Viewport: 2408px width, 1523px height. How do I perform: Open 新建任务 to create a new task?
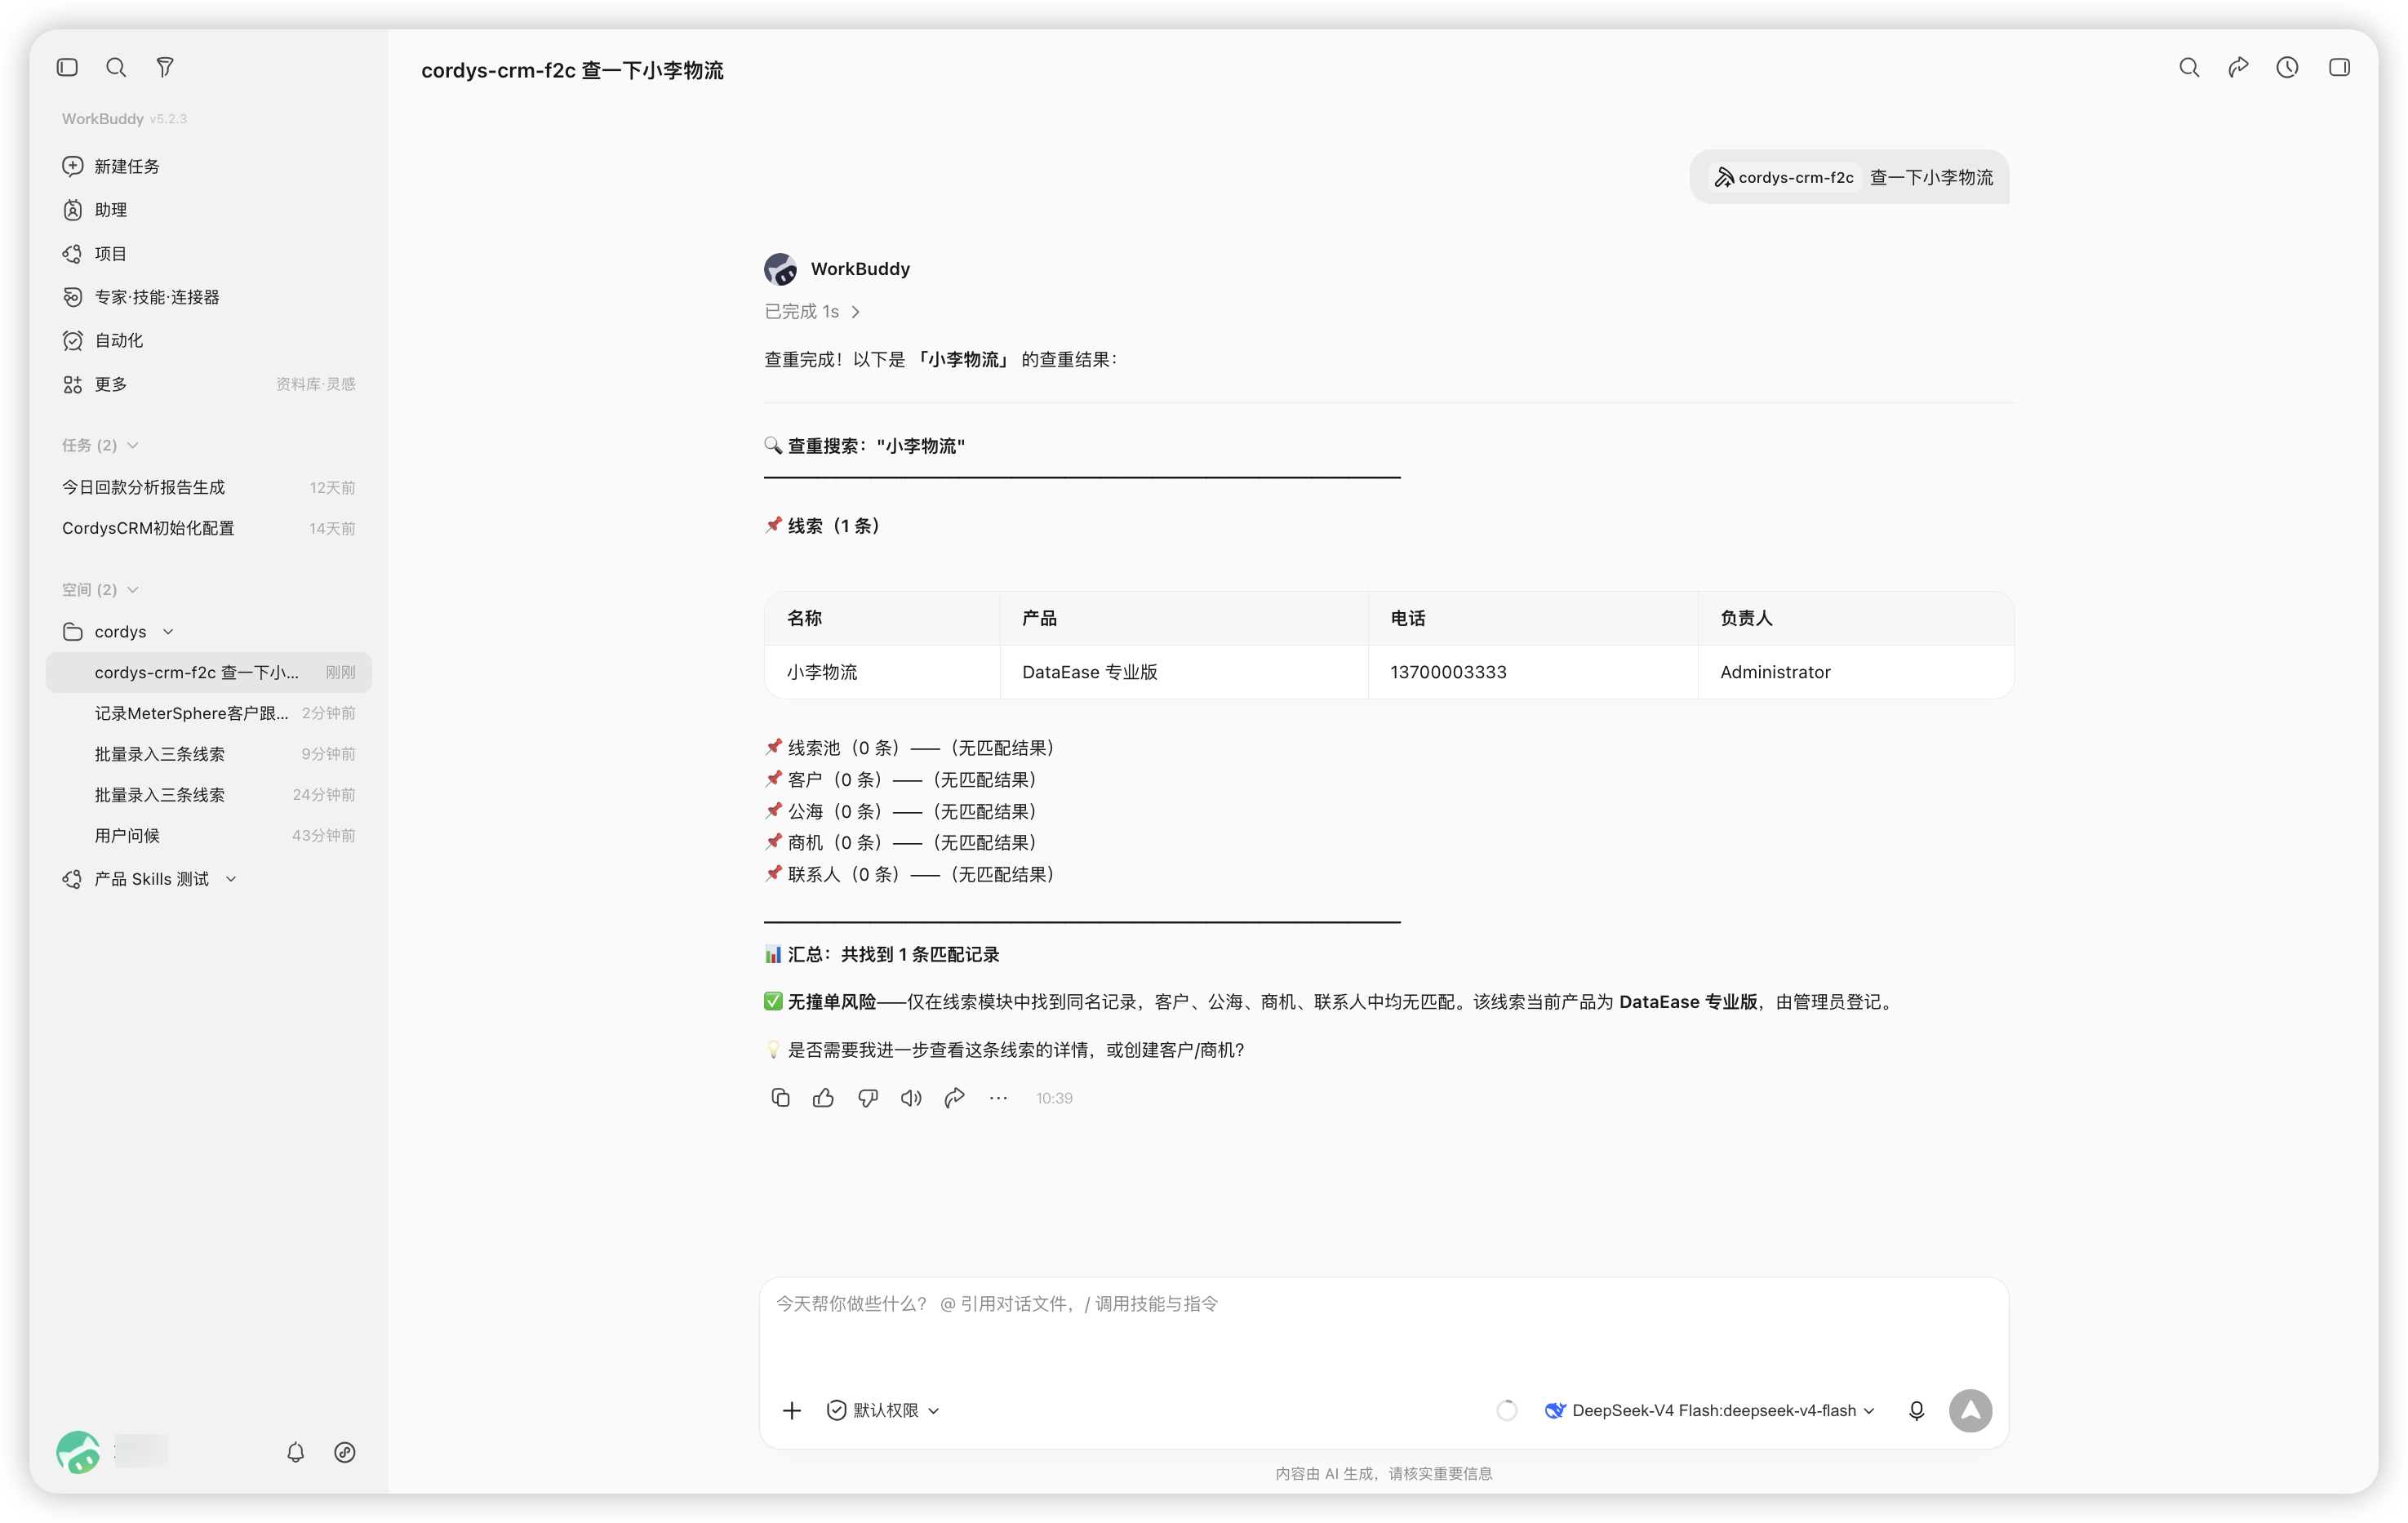pos(210,166)
